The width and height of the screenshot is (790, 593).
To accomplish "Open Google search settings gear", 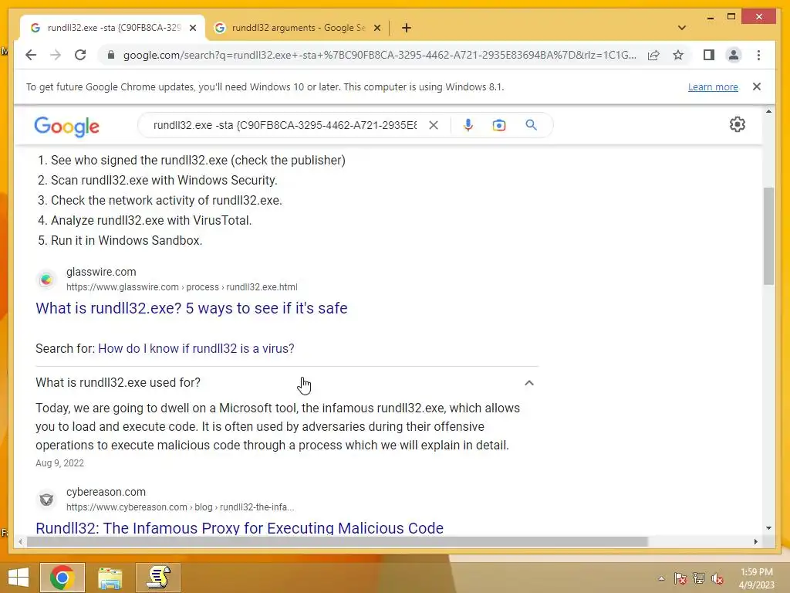I will click(737, 124).
